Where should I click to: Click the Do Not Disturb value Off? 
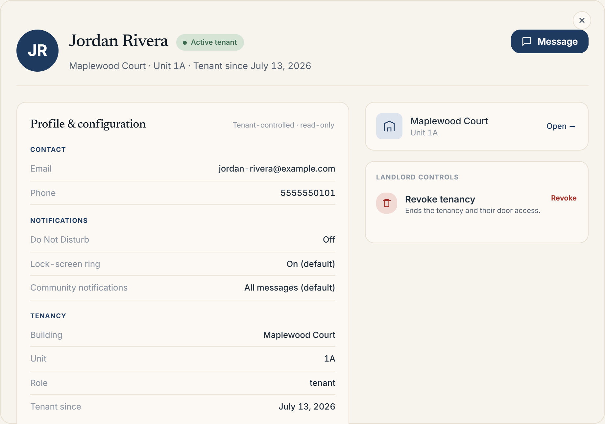(x=329, y=240)
